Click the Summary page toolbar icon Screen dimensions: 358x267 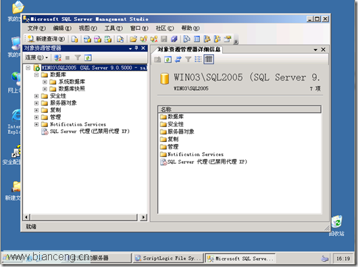coord(197,39)
